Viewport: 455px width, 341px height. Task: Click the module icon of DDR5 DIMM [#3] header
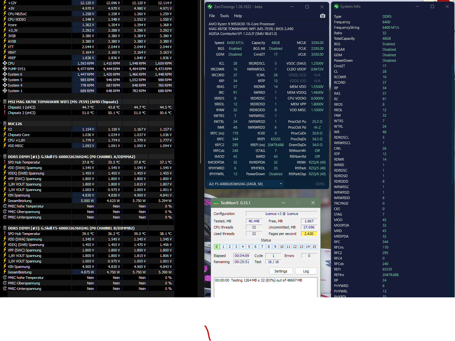(x=5, y=228)
